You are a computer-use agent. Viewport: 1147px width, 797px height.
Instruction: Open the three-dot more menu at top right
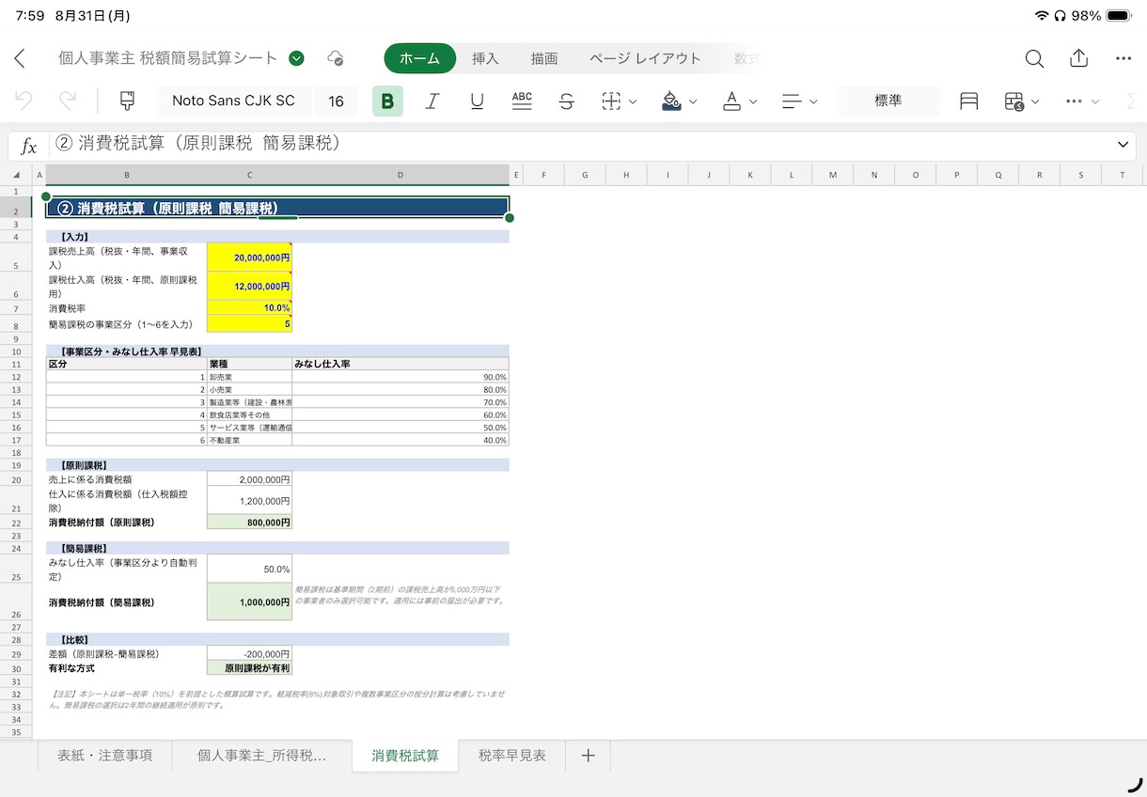point(1123,58)
